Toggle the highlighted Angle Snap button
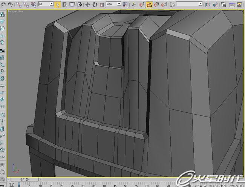 click(149, 5)
